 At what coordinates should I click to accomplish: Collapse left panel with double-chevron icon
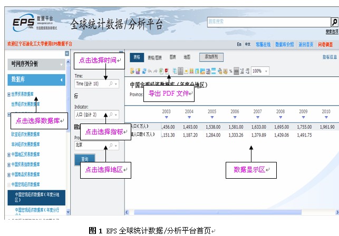point(67,54)
